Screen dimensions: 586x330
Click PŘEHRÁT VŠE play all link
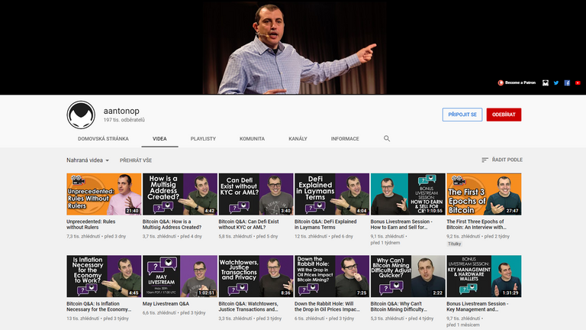pyautogui.click(x=136, y=160)
